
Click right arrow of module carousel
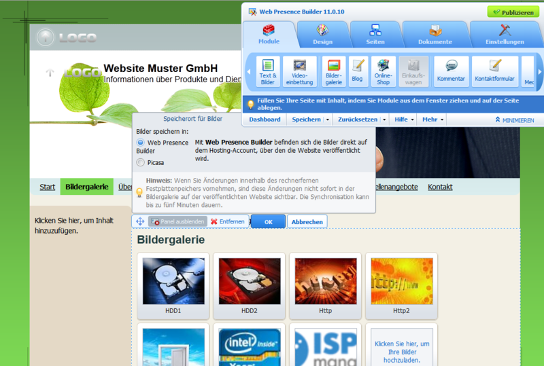click(x=540, y=72)
